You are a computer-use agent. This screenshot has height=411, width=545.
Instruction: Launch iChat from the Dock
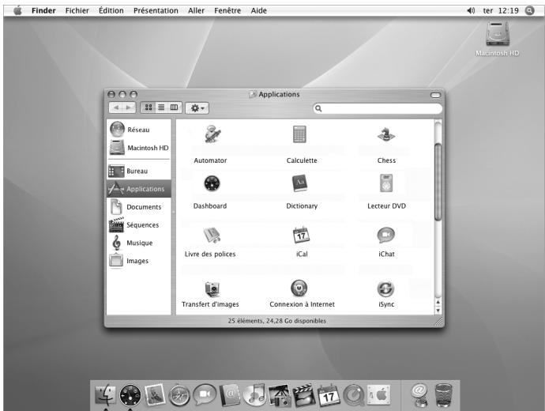tap(205, 394)
